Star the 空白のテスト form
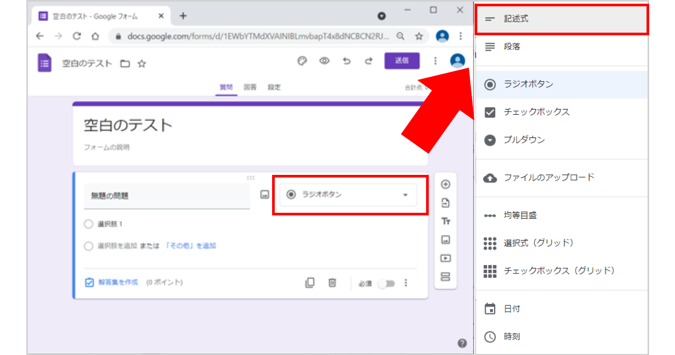The width and height of the screenshot is (675, 355). pyautogui.click(x=141, y=64)
